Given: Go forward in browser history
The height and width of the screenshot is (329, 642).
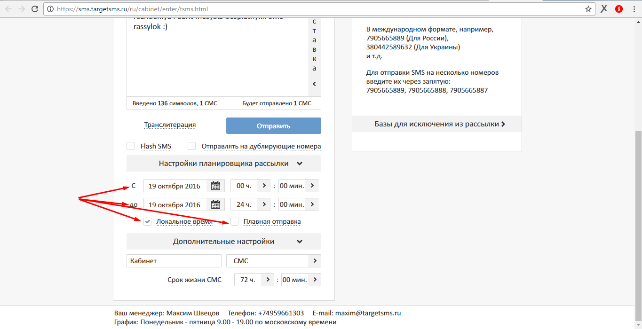Looking at the screenshot, I should click(21, 9).
